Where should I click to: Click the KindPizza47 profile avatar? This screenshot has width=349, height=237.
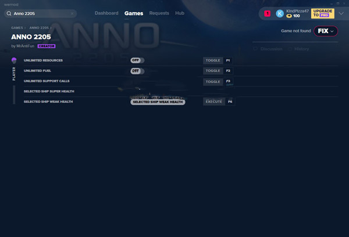280,13
